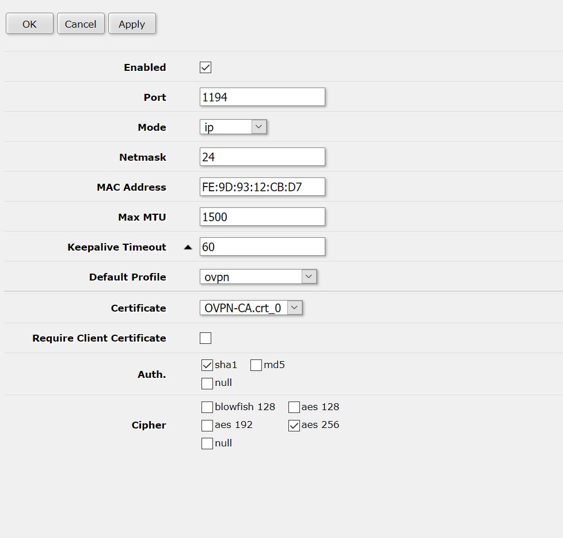The image size is (563, 538).
Task: Enable the blowfish 128 cipher
Action: [x=207, y=407]
